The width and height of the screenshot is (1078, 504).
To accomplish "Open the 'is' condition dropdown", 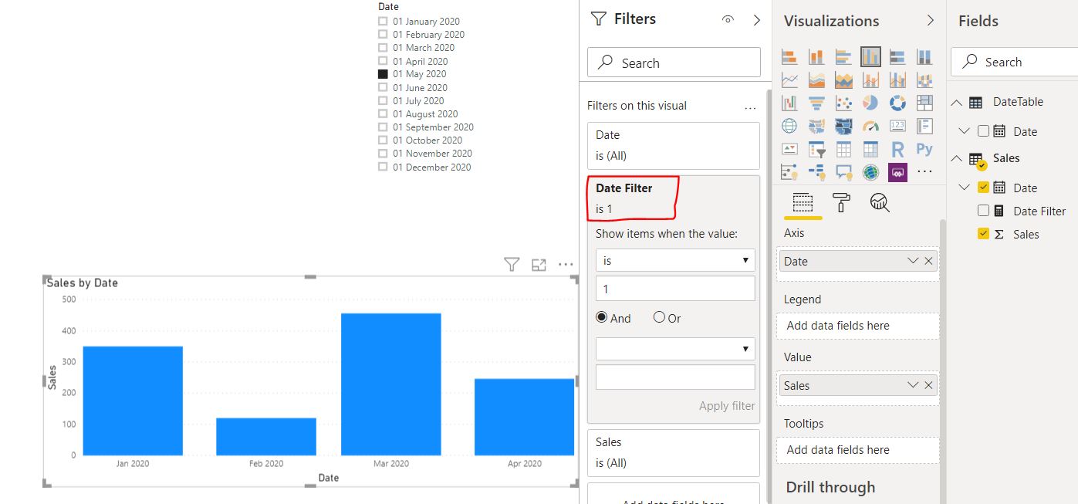I will [x=675, y=260].
